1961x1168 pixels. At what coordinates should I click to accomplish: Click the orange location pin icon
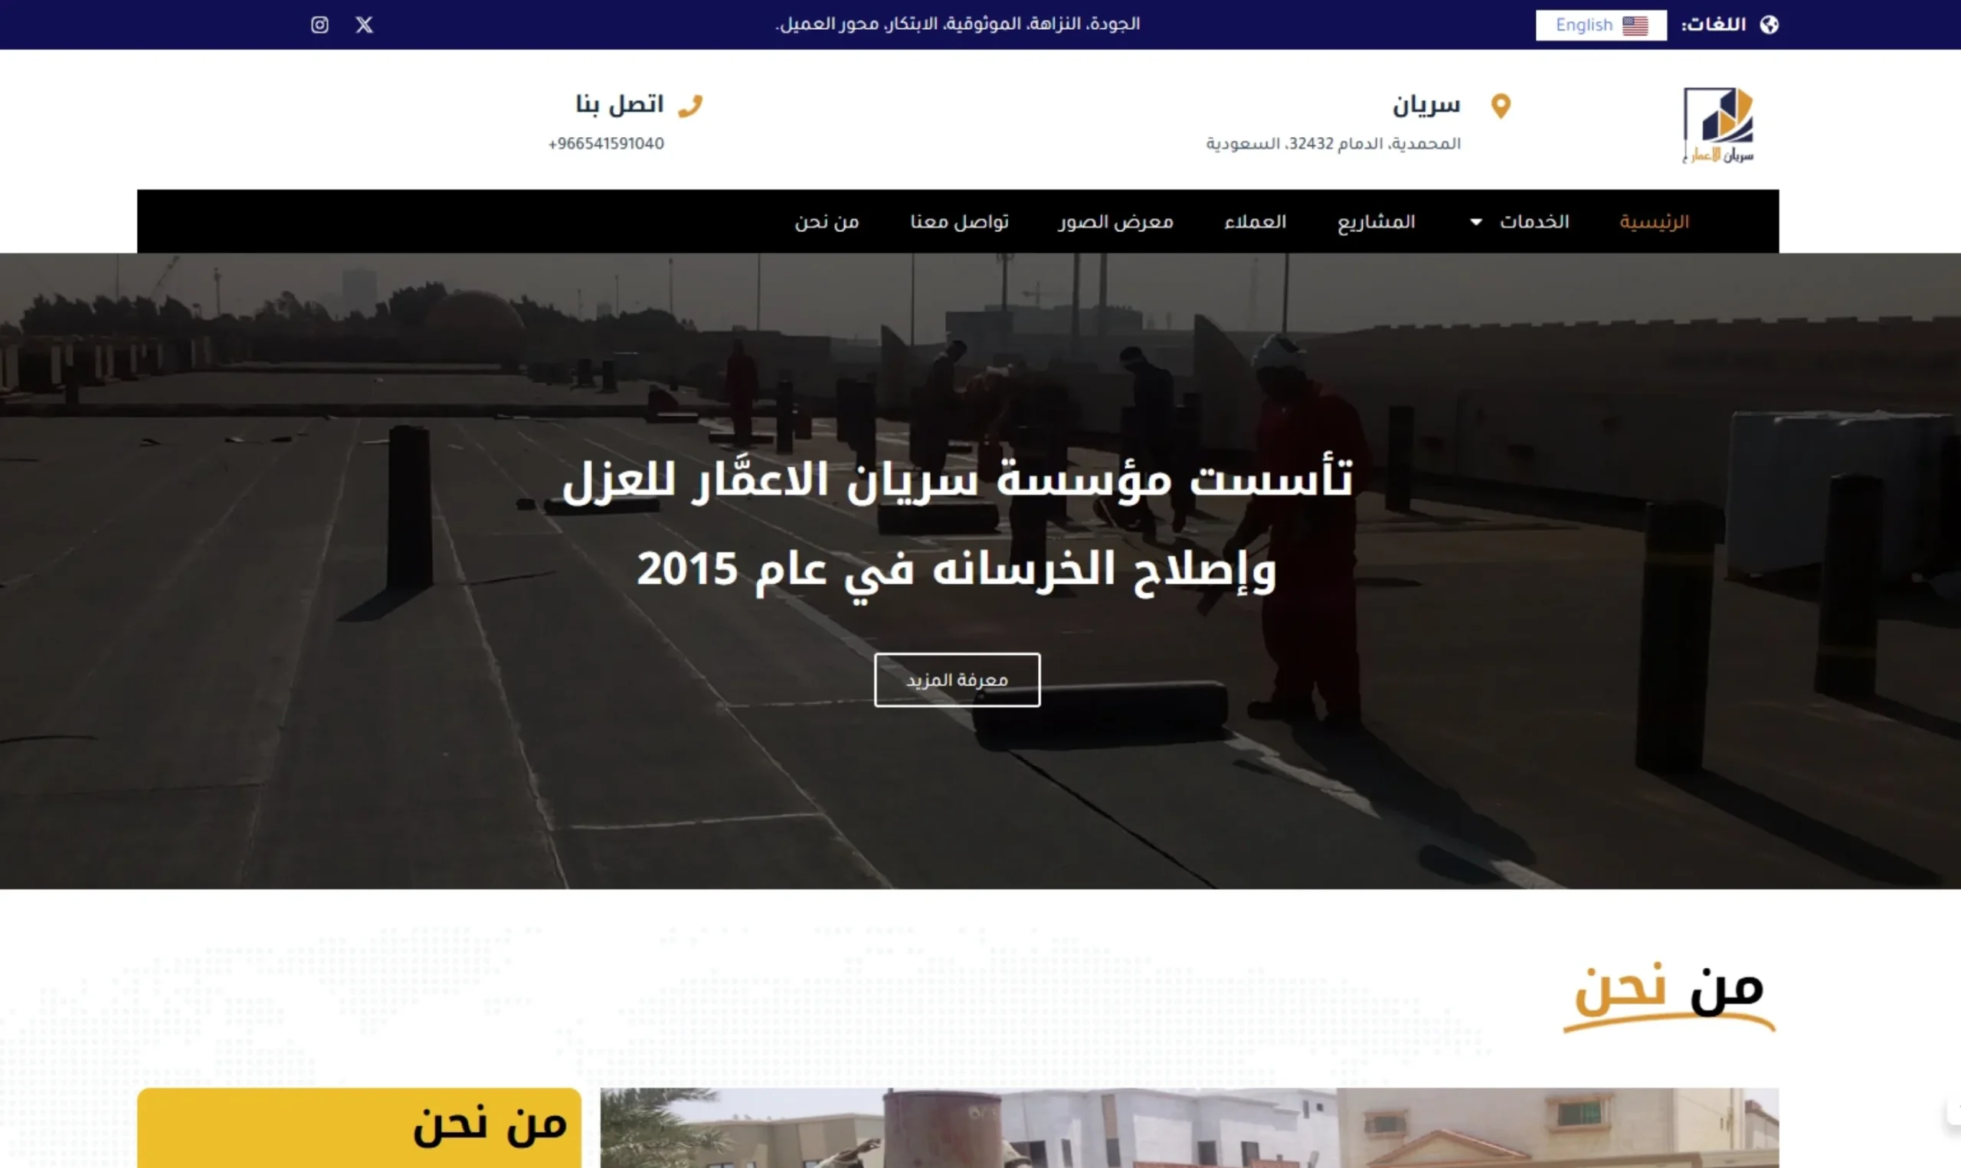[1501, 106]
